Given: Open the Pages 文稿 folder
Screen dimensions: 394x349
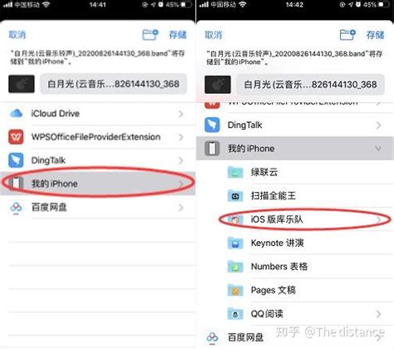Looking at the screenshot, I should click(295, 290).
